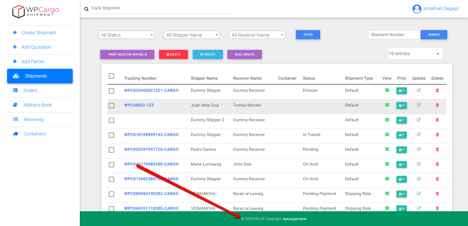
Task: Expand the All Shipper Name dropdown
Action: click(x=192, y=35)
